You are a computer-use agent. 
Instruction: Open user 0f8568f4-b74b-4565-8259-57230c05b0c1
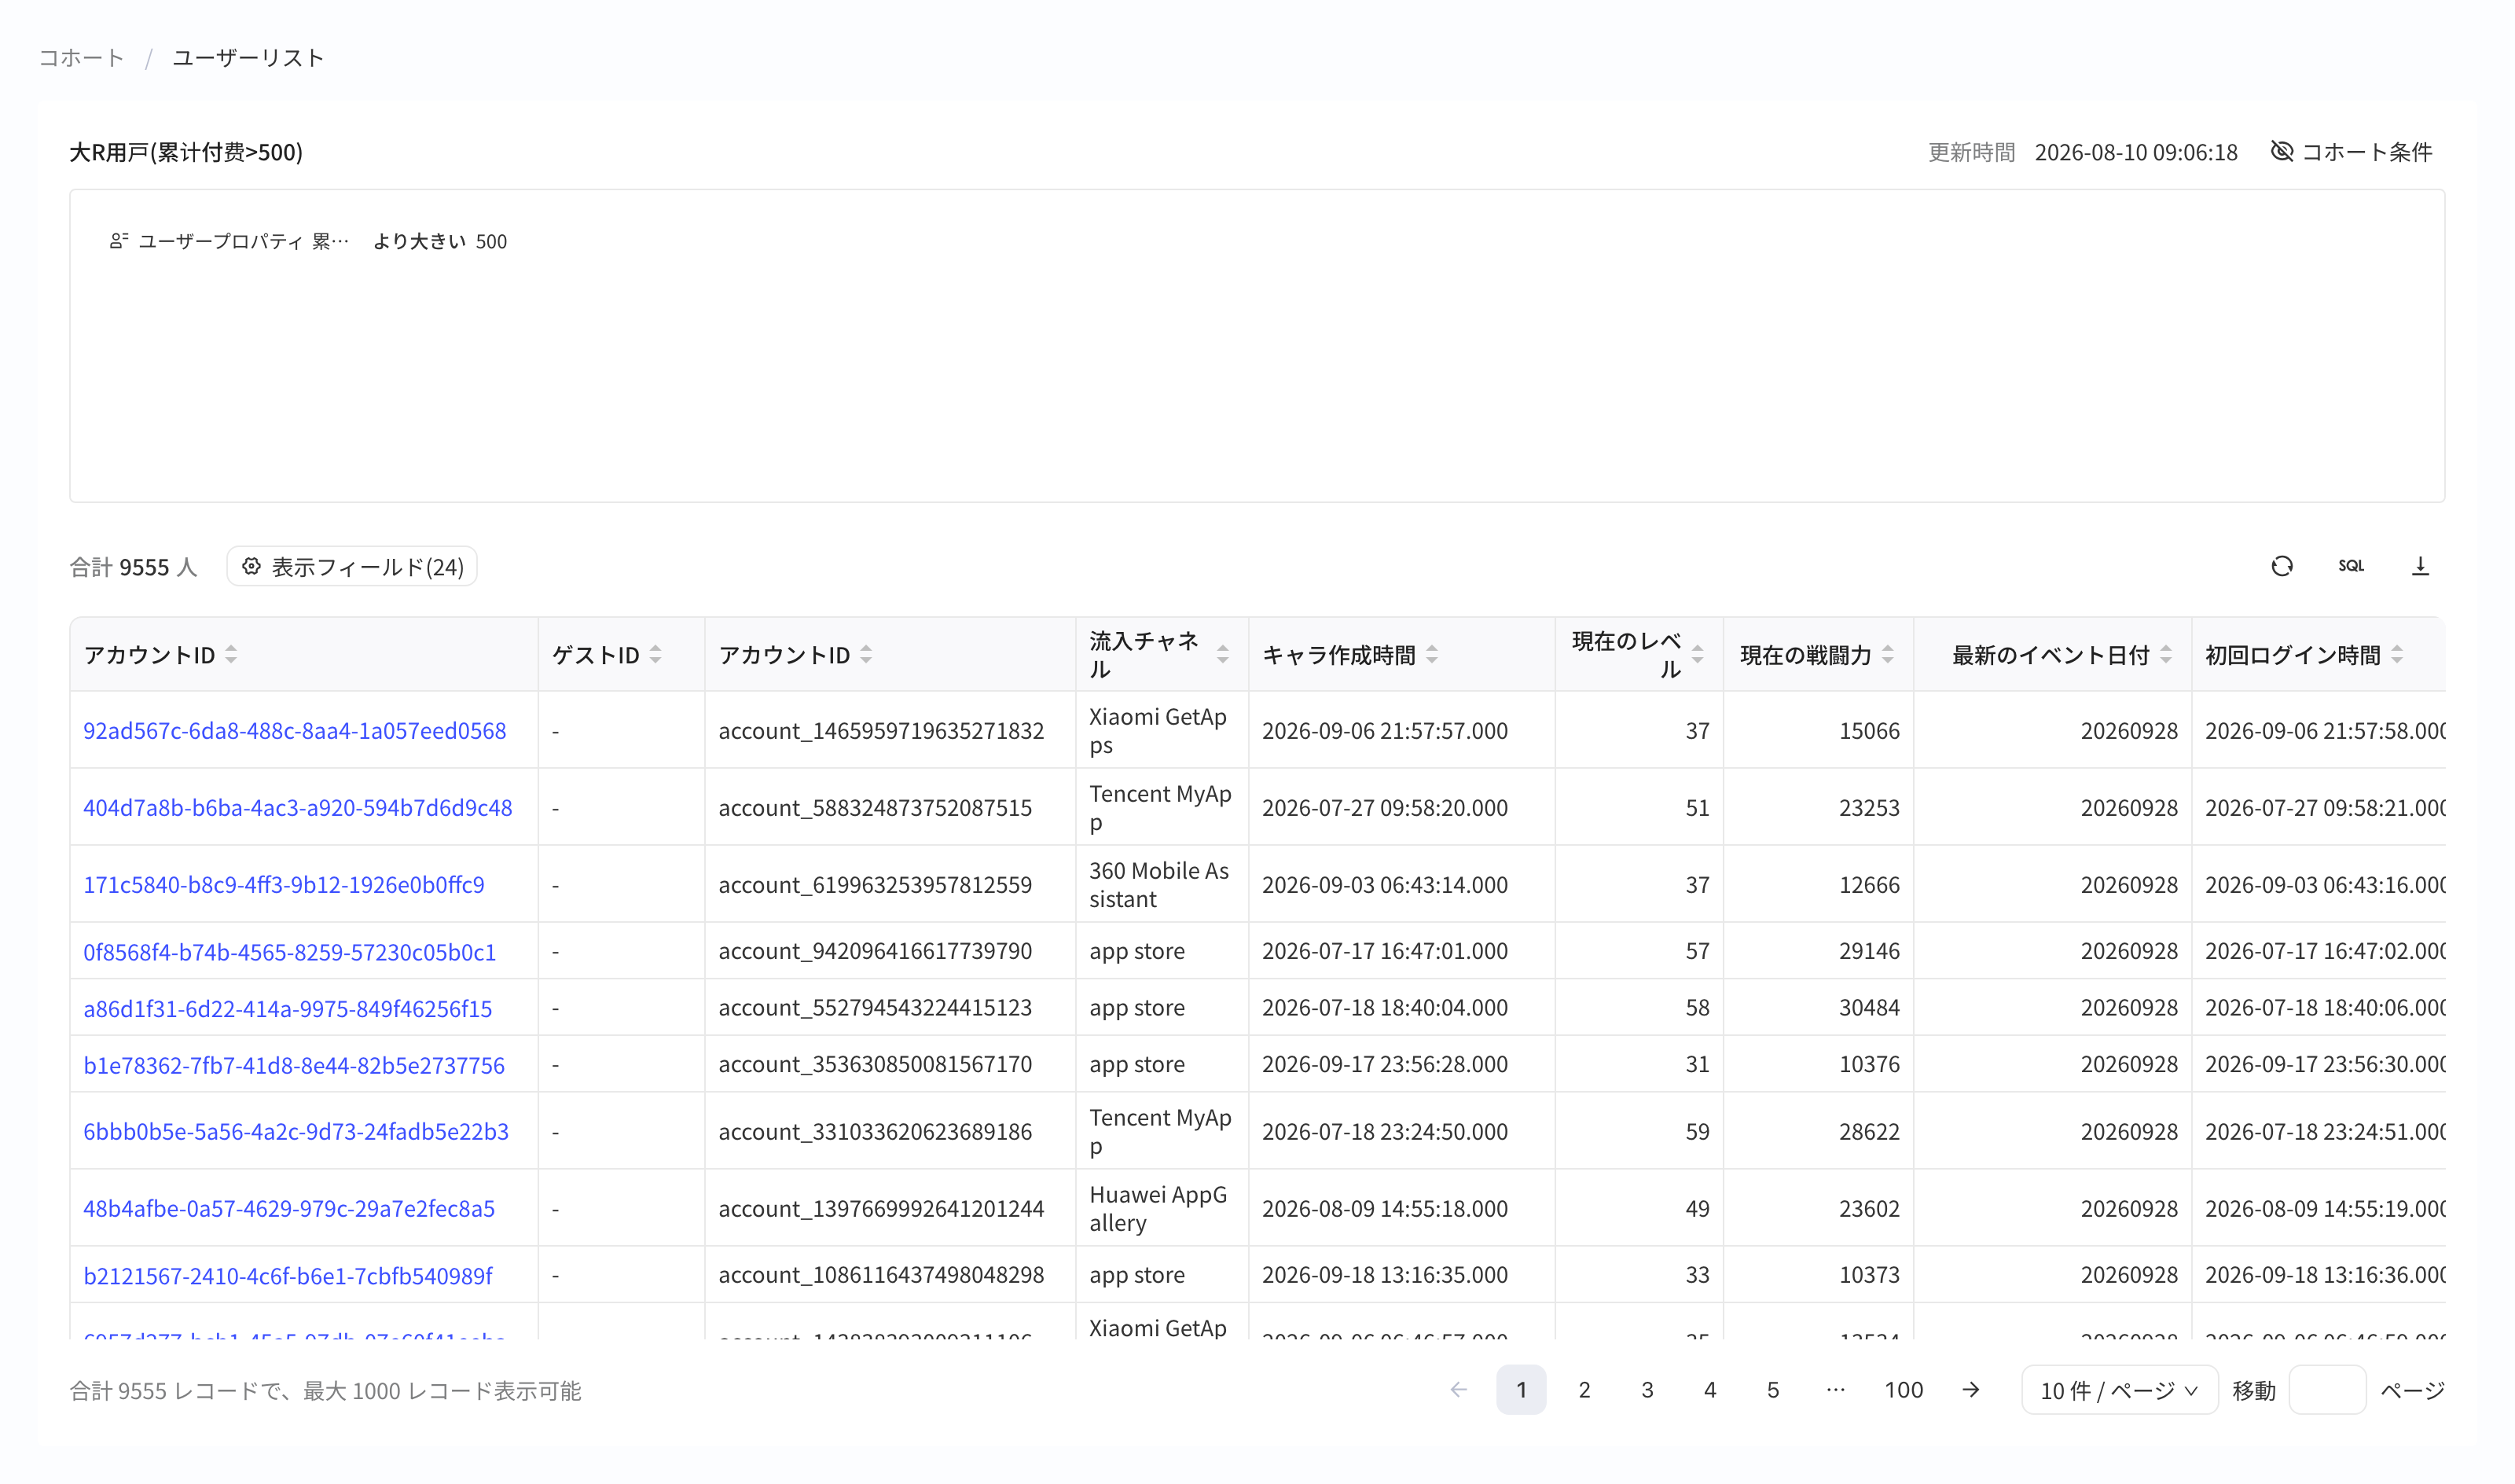290,952
